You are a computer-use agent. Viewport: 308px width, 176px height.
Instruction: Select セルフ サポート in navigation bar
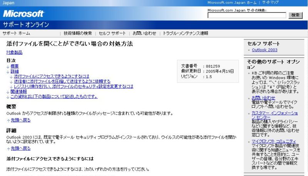pos(112,33)
